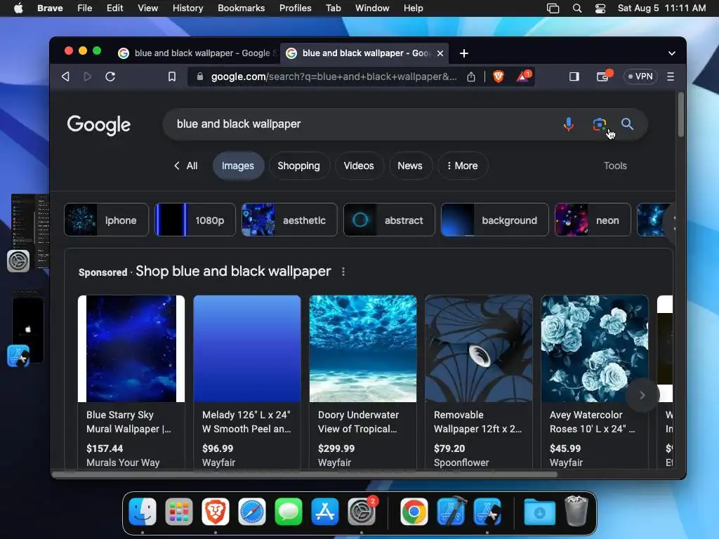The image size is (719, 539).
Task: Open the Brave hamburger menu
Action: [671, 76]
